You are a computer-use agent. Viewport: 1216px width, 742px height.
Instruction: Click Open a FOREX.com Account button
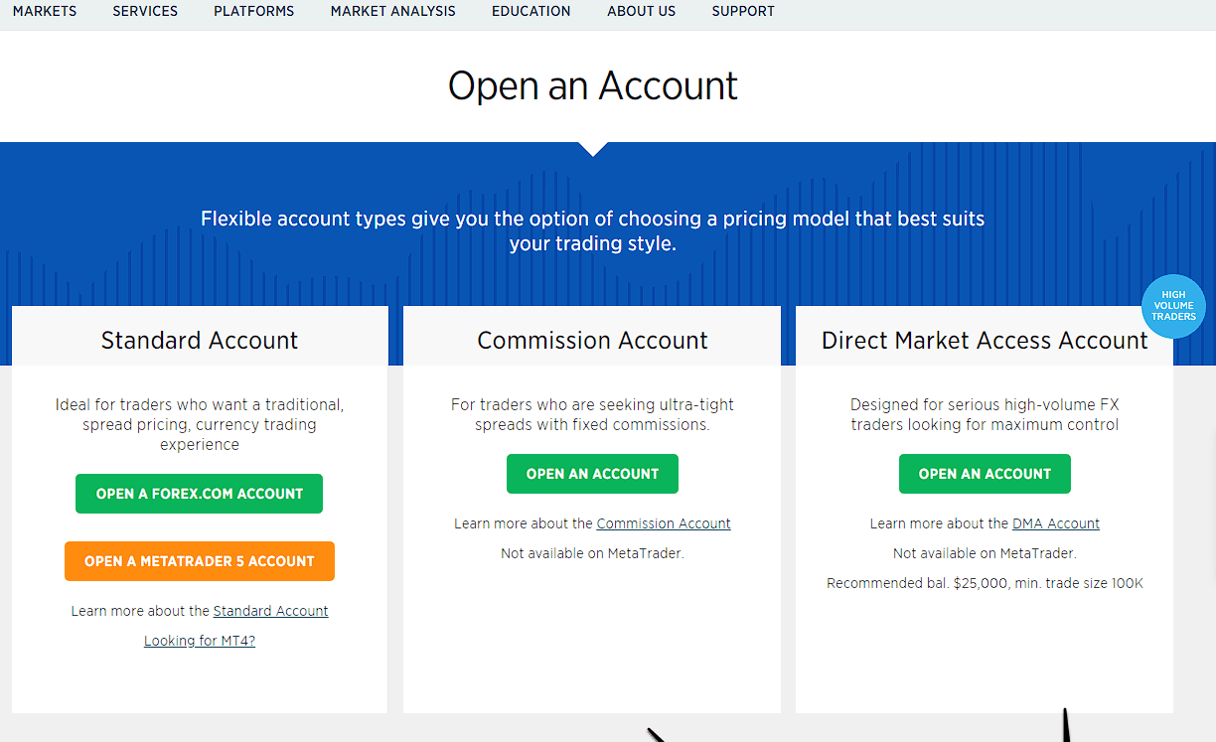click(x=199, y=494)
